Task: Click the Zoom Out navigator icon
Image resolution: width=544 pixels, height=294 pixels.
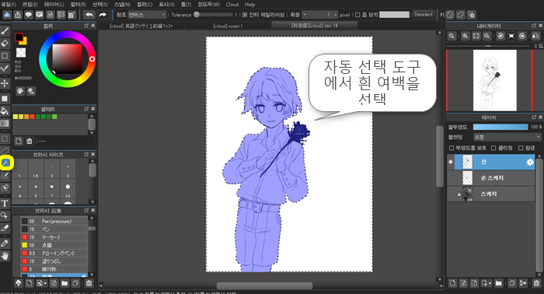Action: (487, 36)
